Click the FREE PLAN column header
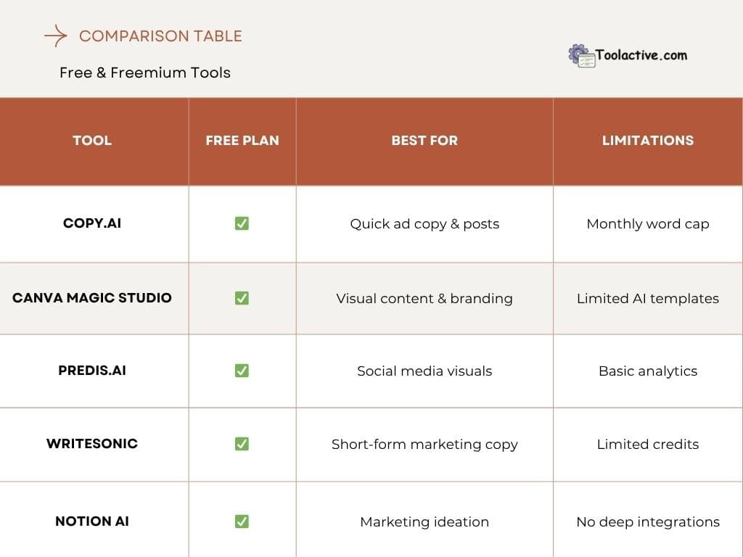This screenshot has width=743, height=557. tap(242, 140)
